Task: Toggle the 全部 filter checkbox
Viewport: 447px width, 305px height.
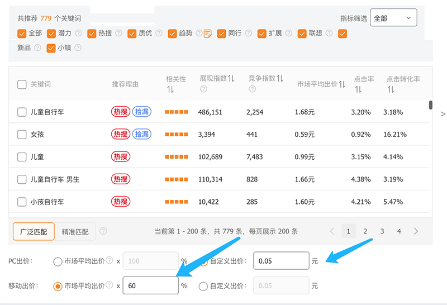Action: [22, 34]
